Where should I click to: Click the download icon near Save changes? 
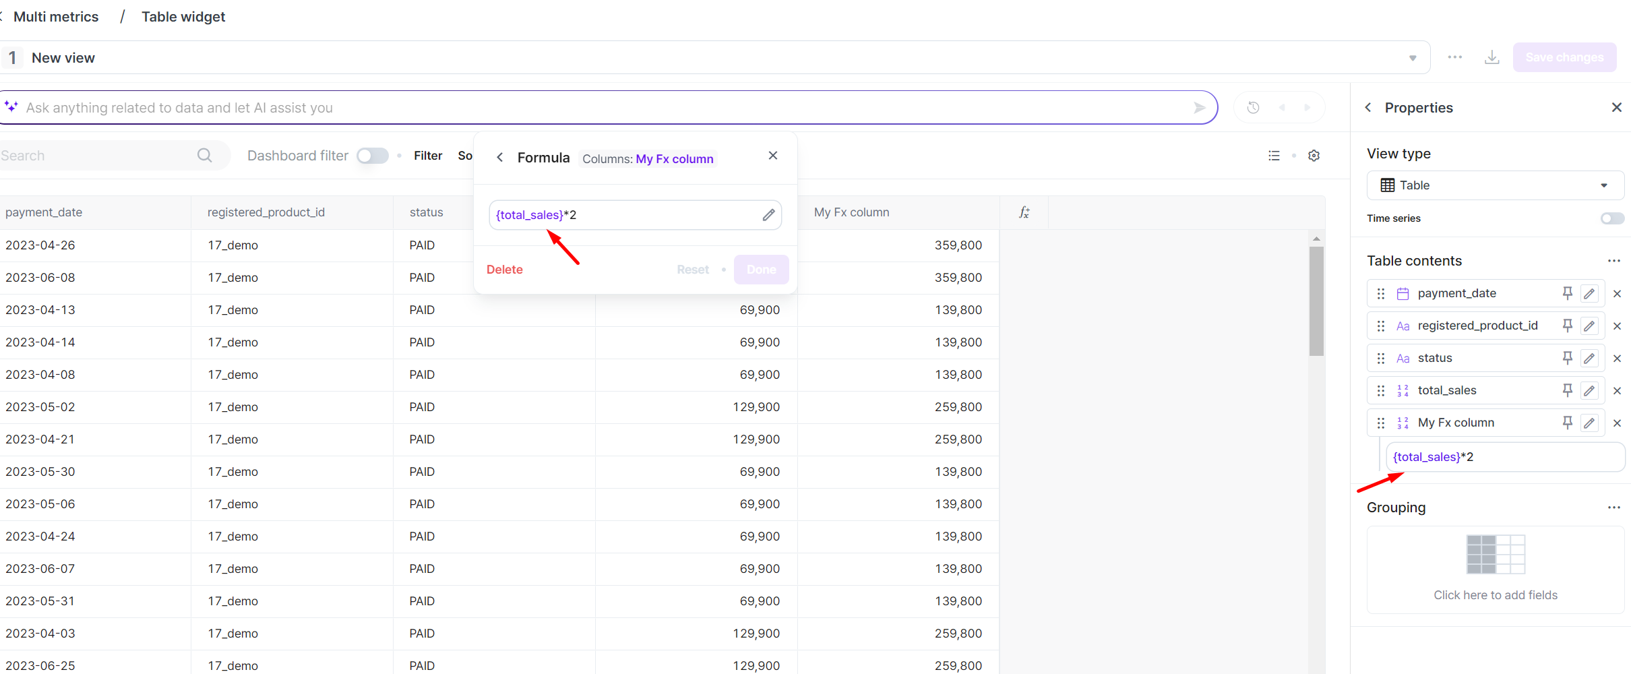(1492, 58)
